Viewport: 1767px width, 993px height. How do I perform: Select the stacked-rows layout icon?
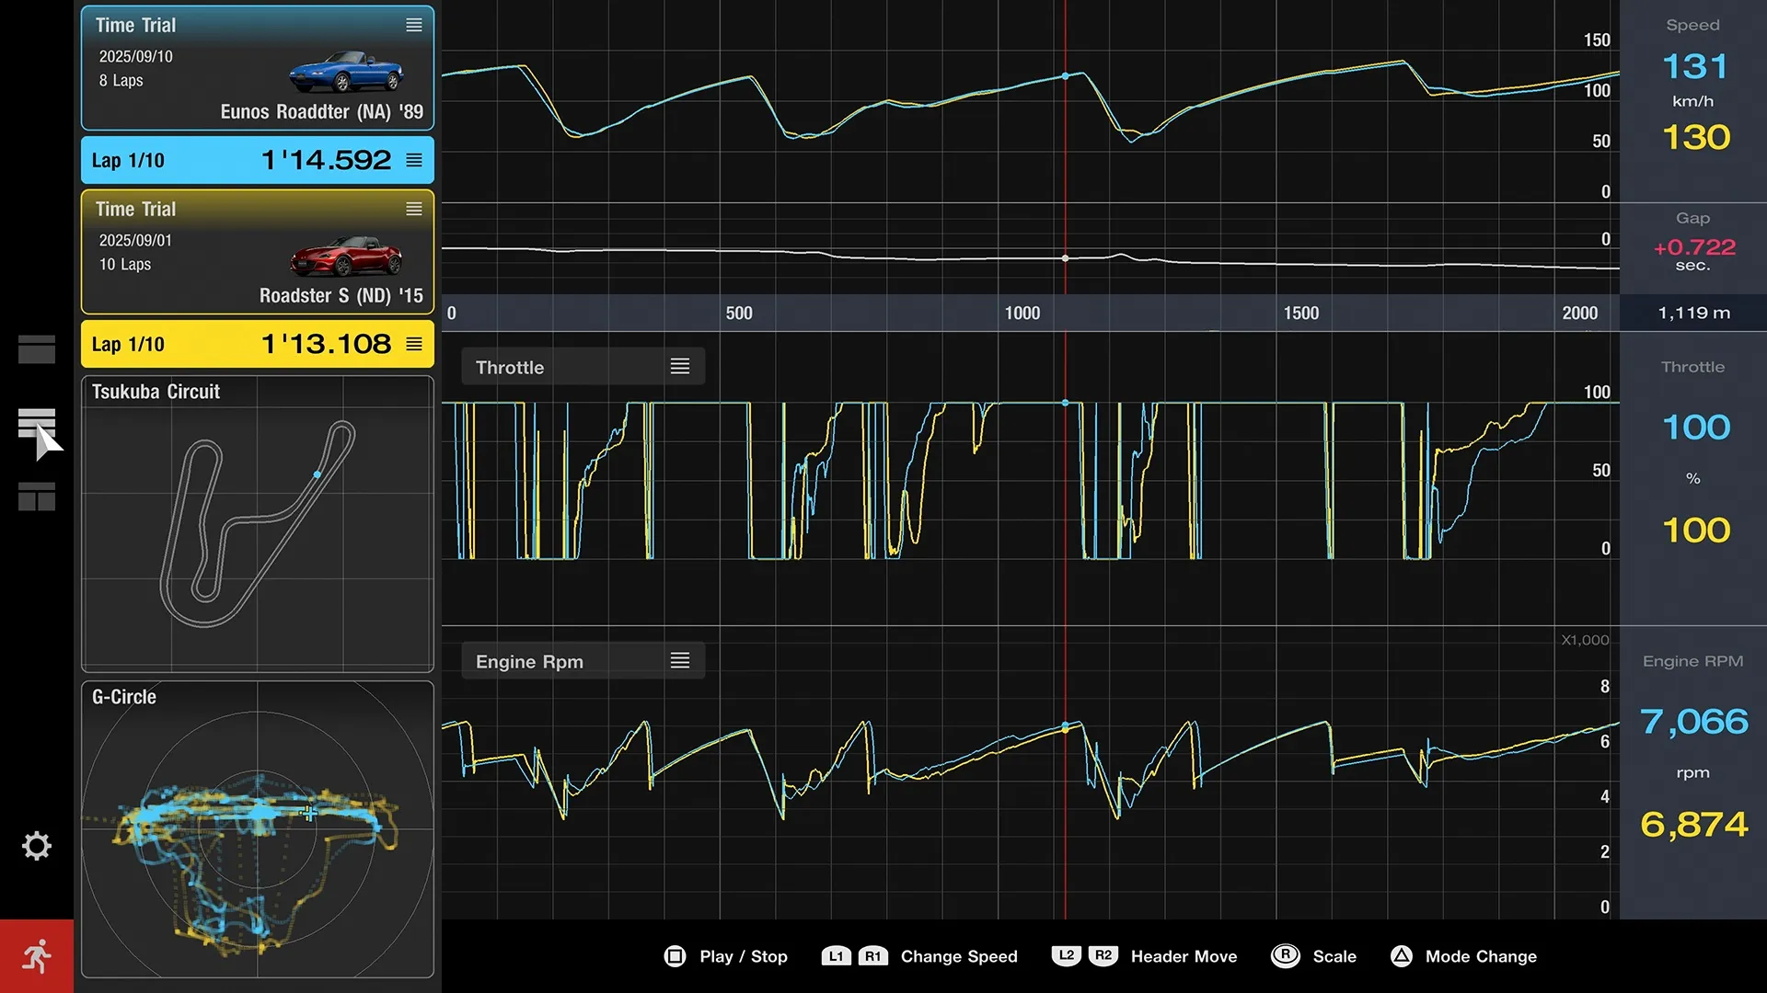[x=37, y=424]
